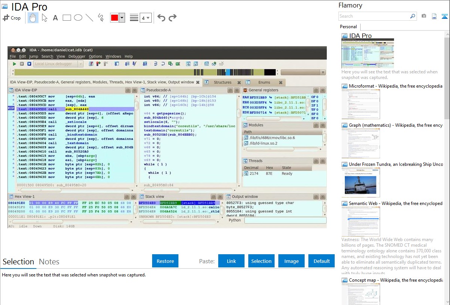Switch to the Selection tab
Image resolution: width=450 pixels, height=305 pixels.
pos(18,262)
